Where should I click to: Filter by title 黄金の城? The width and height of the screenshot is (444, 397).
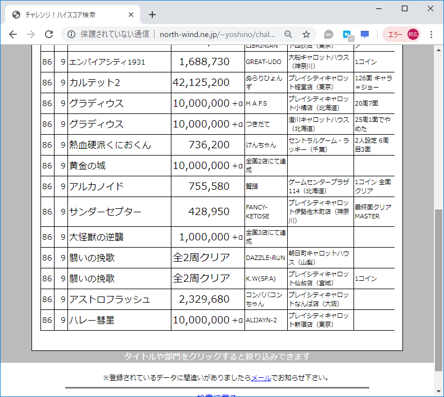(87, 166)
